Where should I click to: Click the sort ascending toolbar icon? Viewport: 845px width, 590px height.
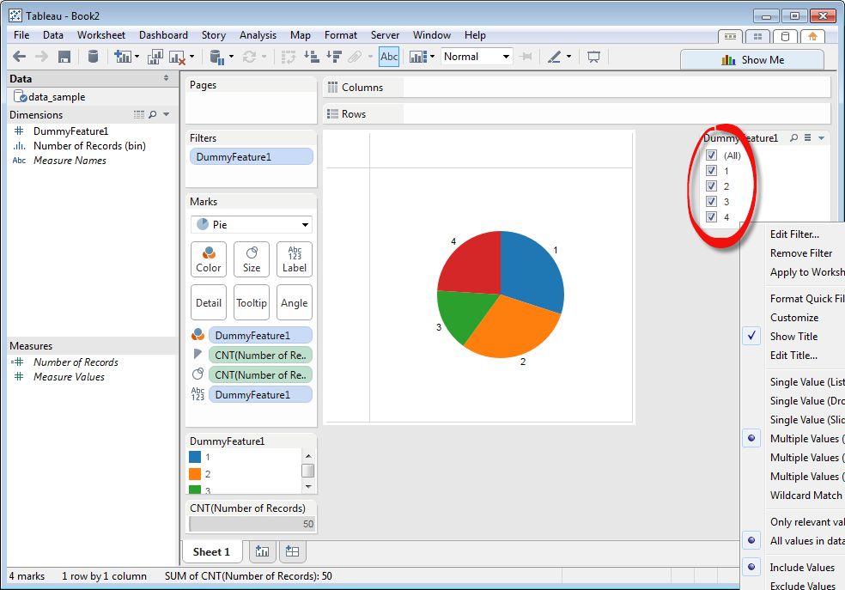click(312, 57)
